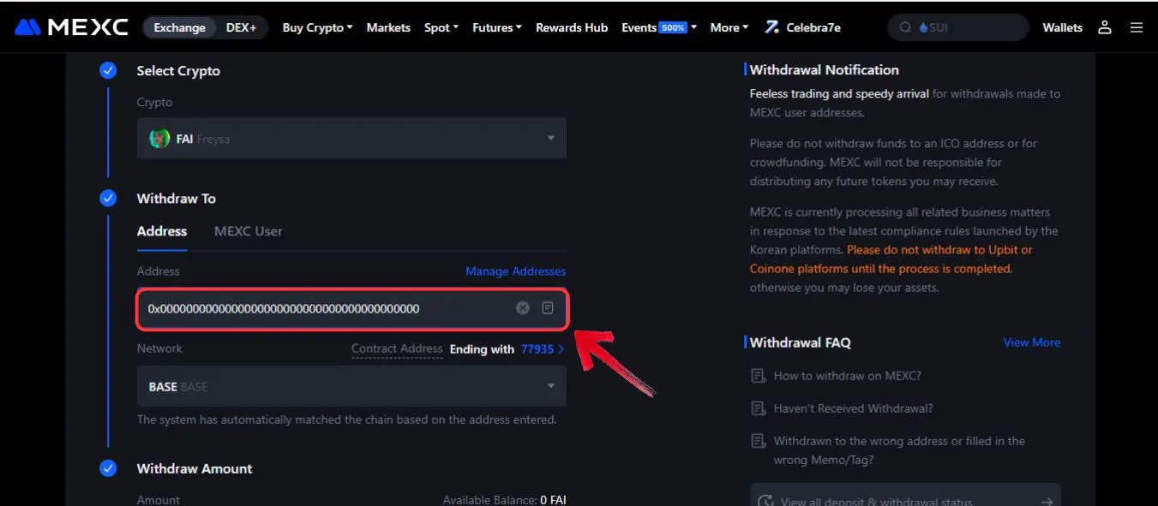Click the FAI Freysa coin icon
This screenshot has height=506, width=1158.
pyautogui.click(x=159, y=138)
